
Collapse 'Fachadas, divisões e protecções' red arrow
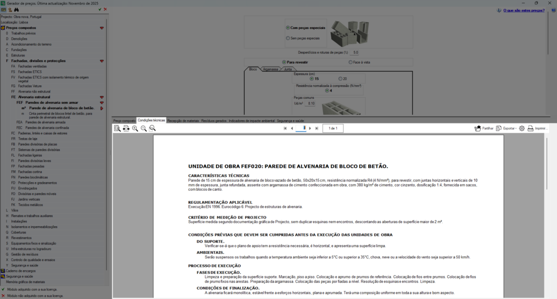102,61
